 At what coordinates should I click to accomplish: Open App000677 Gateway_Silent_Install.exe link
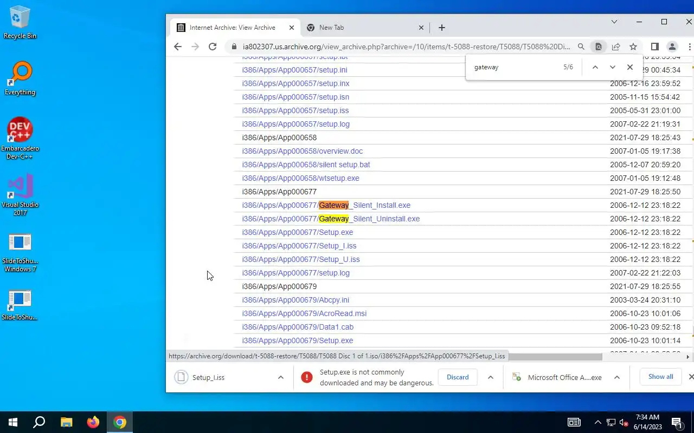326,205
